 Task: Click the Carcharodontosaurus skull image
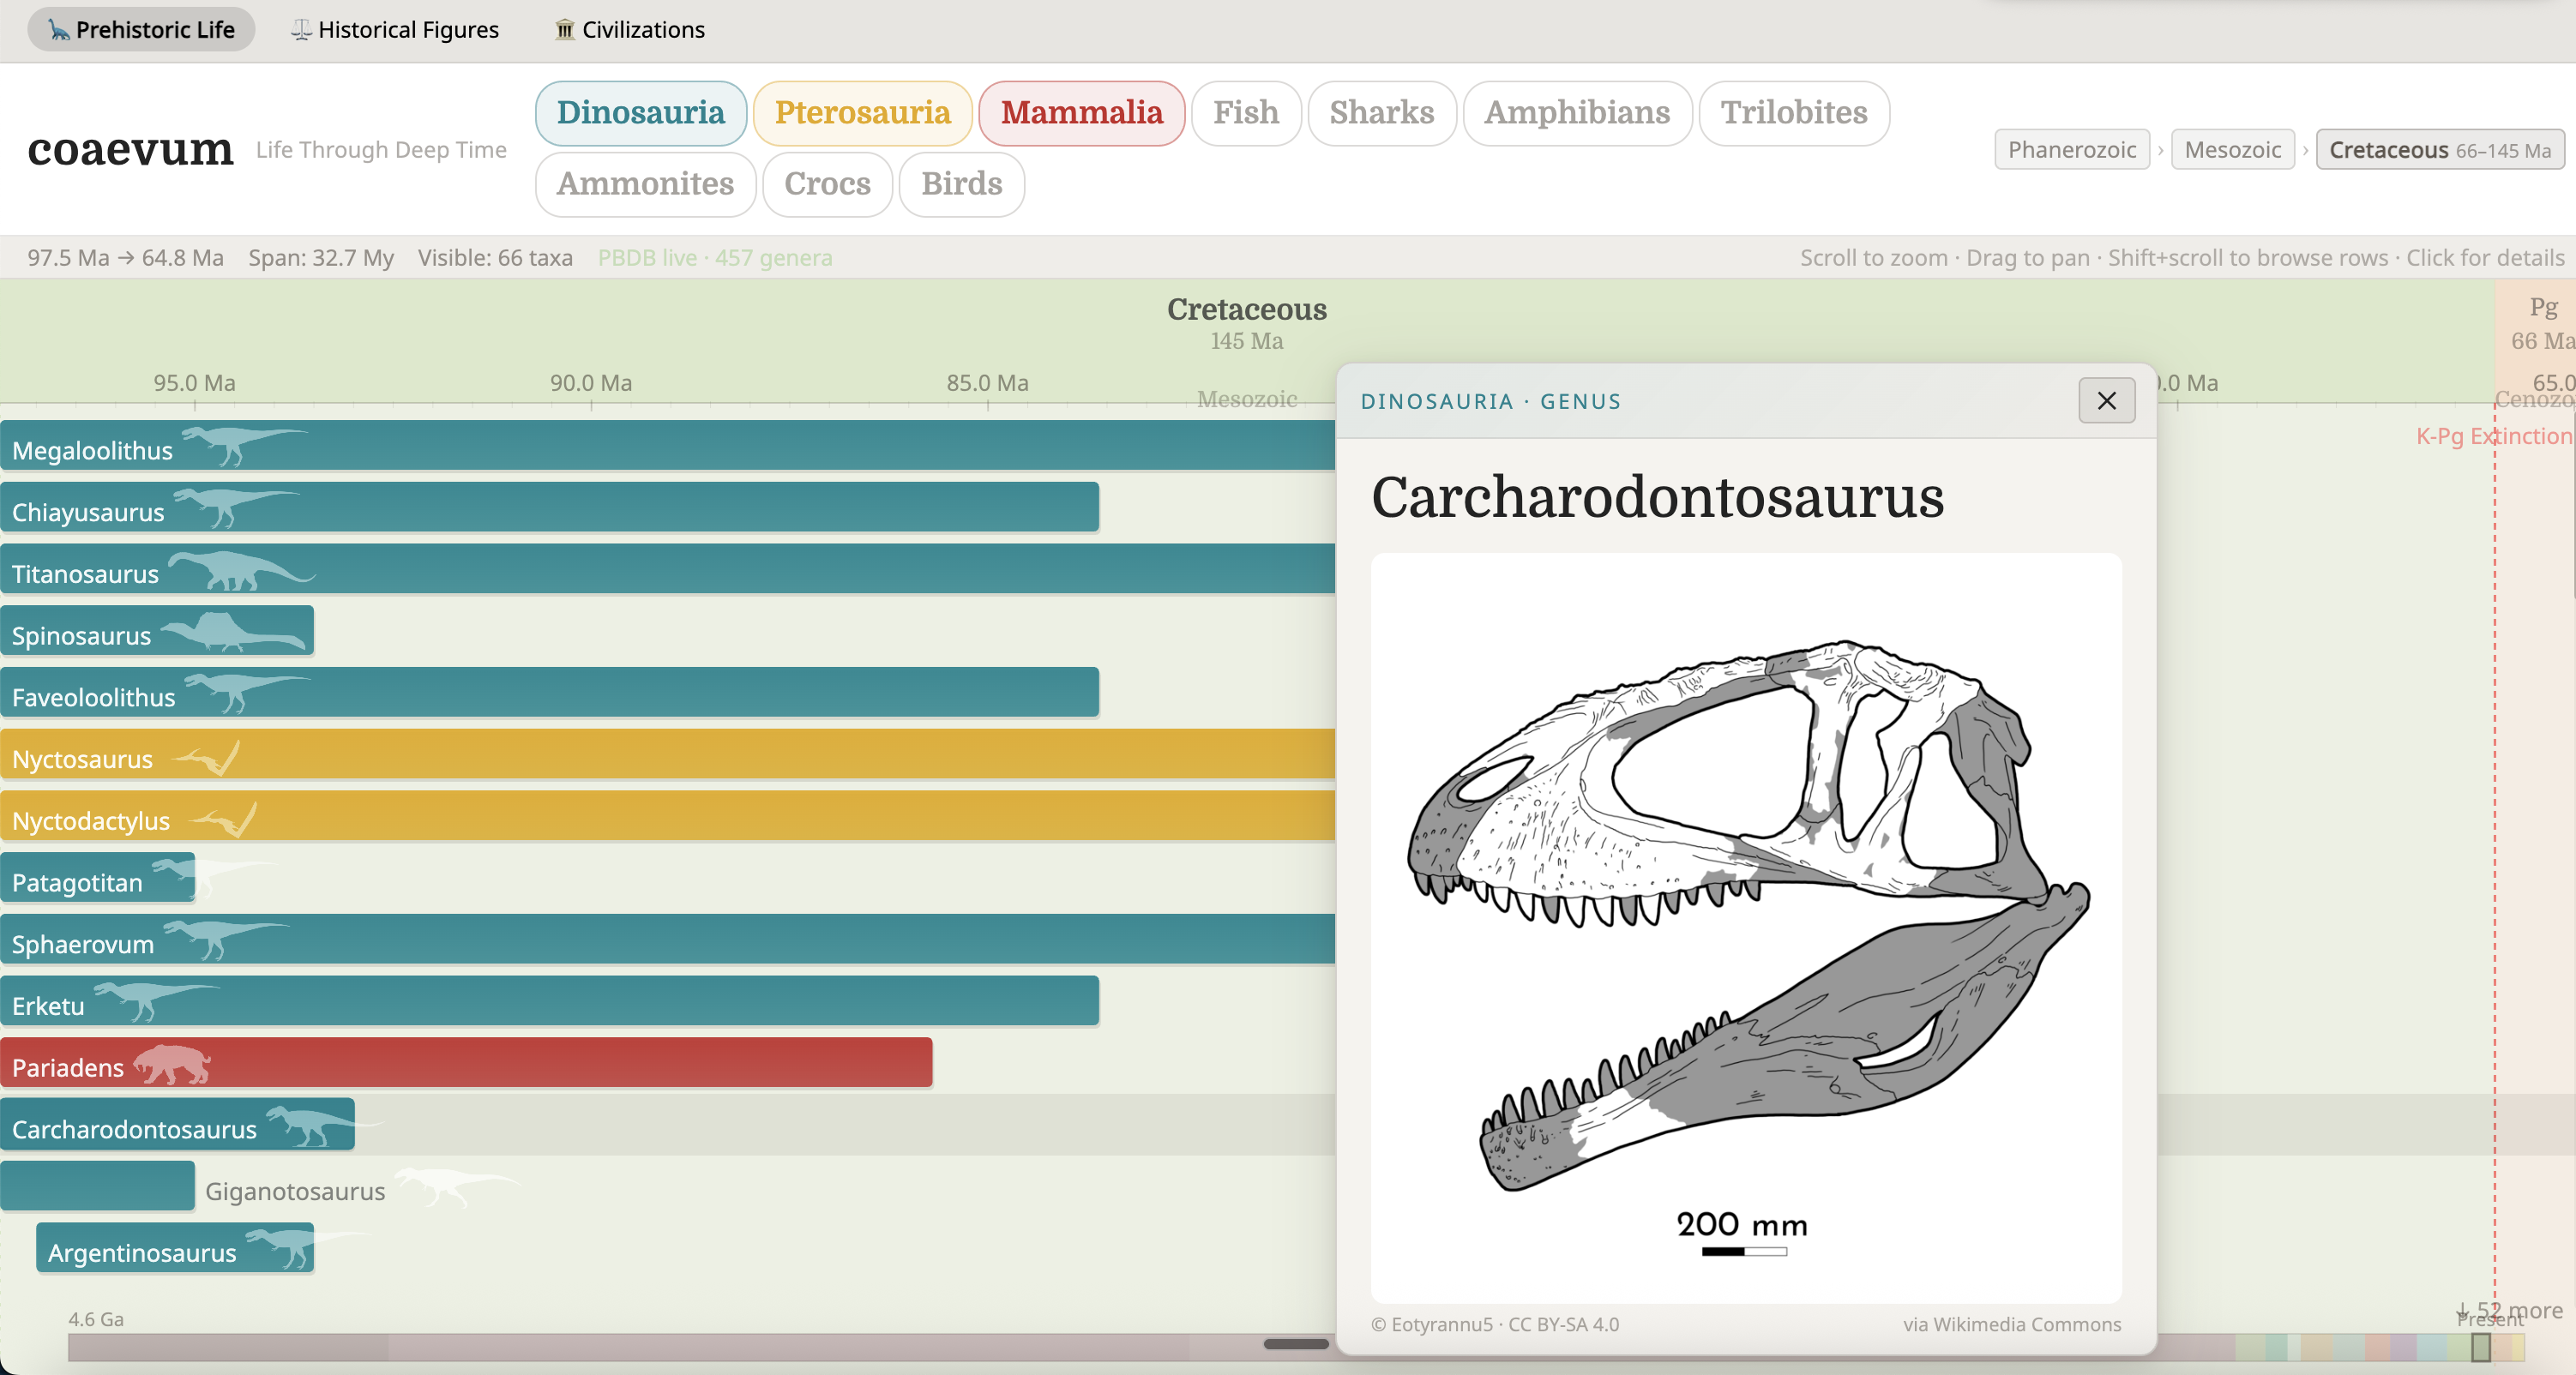(x=1745, y=927)
